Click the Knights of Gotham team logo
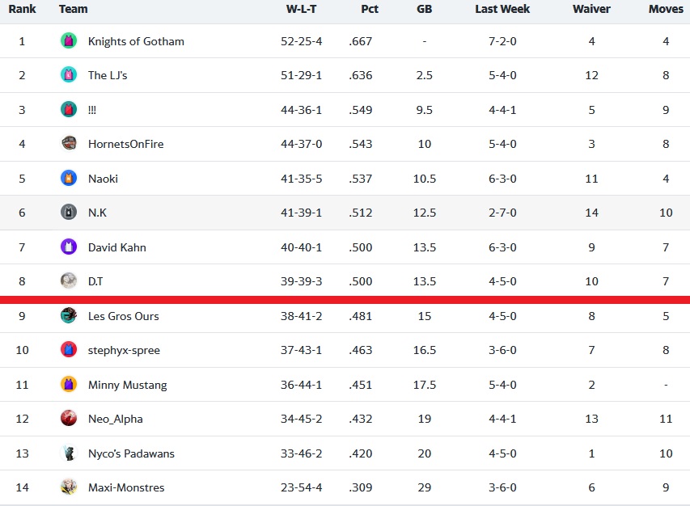 pos(69,41)
